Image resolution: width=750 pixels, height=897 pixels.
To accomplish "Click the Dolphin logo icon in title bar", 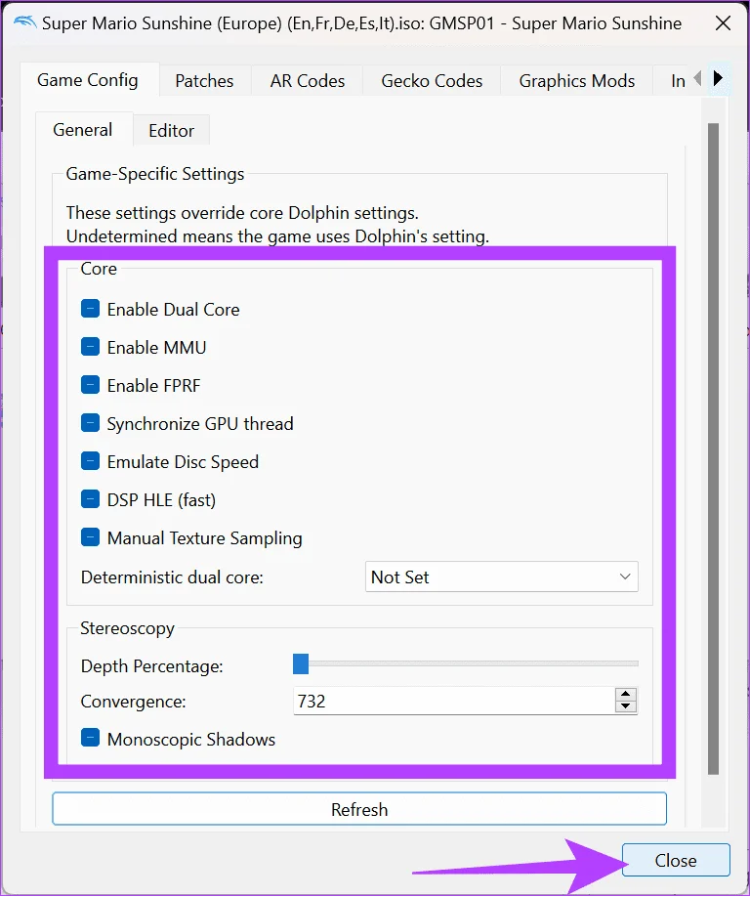I will point(24,22).
